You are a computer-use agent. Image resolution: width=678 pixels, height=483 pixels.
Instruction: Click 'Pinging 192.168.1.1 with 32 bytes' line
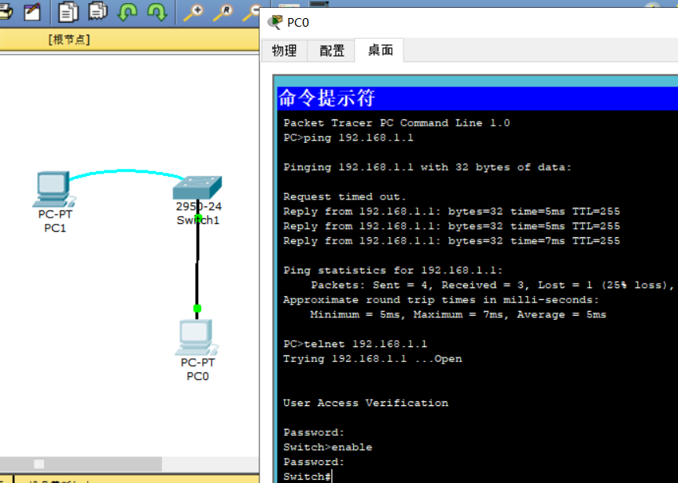click(x=427, y=167)
